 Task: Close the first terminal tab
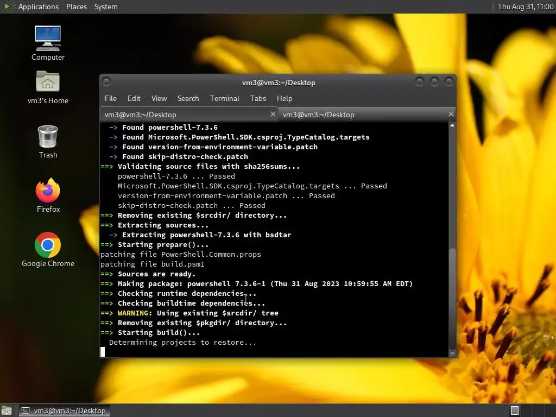click(273, 114)
